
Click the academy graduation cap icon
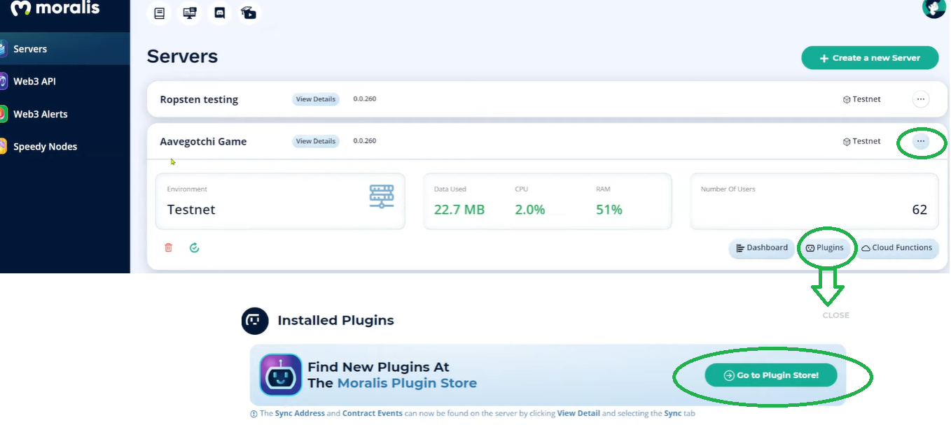[x=249, y=13]
